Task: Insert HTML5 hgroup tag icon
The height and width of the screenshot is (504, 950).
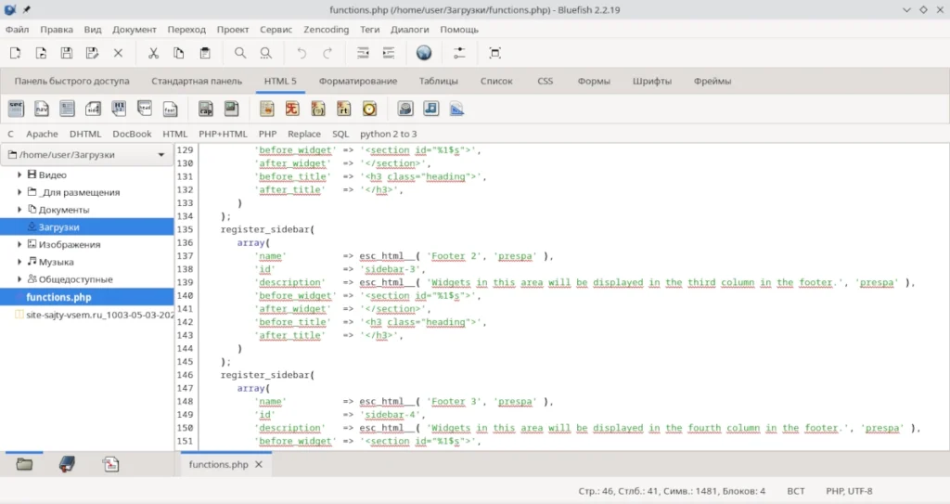Action: pyautogui.click(x=119, y=109)
